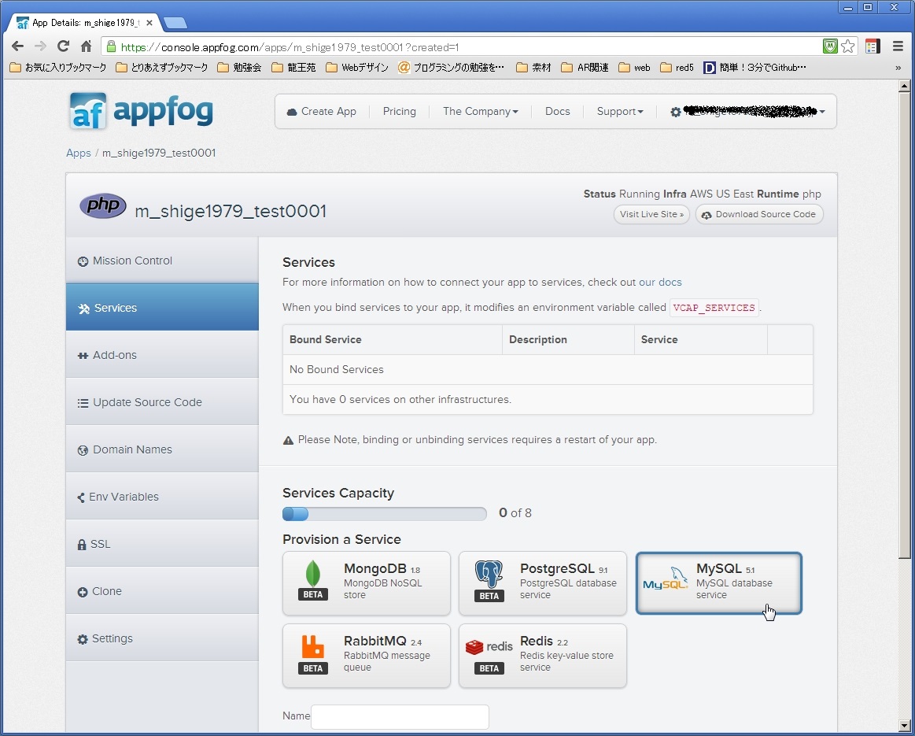Click the RabbitMQ orange logo
The image size is (915, 736).
pos(313,647)
